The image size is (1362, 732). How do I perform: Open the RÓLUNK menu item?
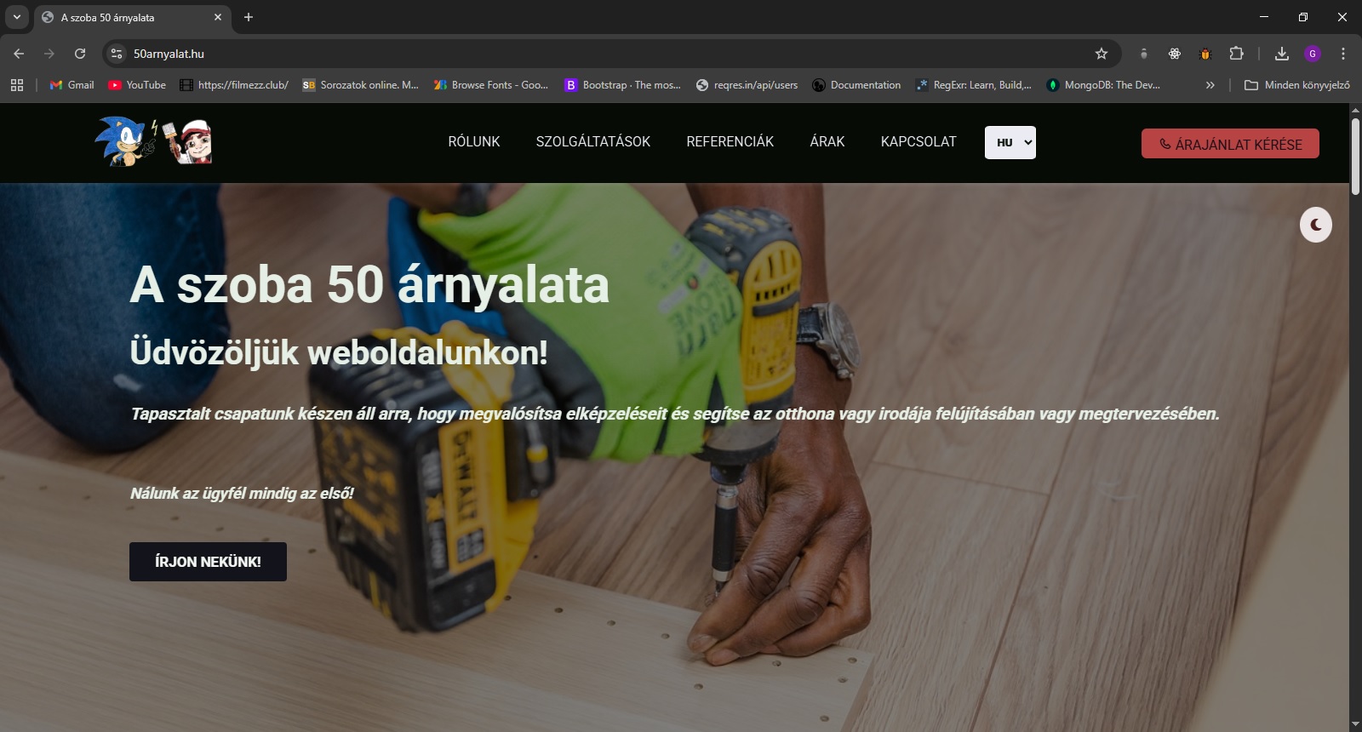[x=474, y=142]
